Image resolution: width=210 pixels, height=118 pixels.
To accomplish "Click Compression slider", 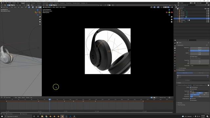I will pos(199,96).
